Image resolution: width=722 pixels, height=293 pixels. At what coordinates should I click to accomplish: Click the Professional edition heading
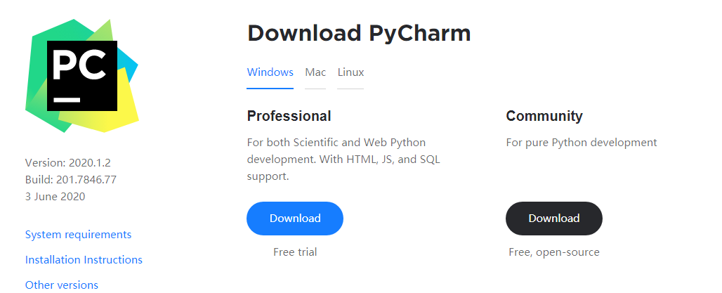pos(289,116)
